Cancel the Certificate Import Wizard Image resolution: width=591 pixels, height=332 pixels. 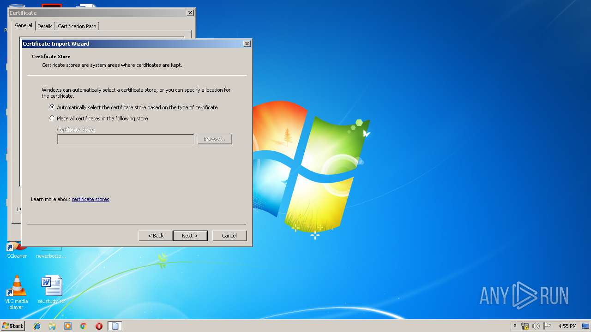[x=229, y=236]
